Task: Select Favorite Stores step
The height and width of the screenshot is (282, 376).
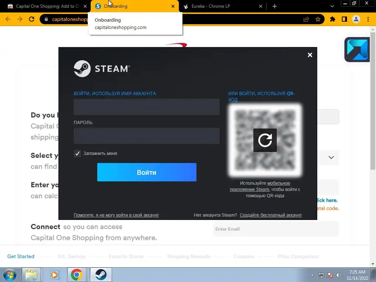Action: (126, 256)
